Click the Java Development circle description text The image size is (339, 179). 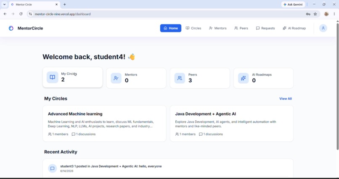coord(225,124)
